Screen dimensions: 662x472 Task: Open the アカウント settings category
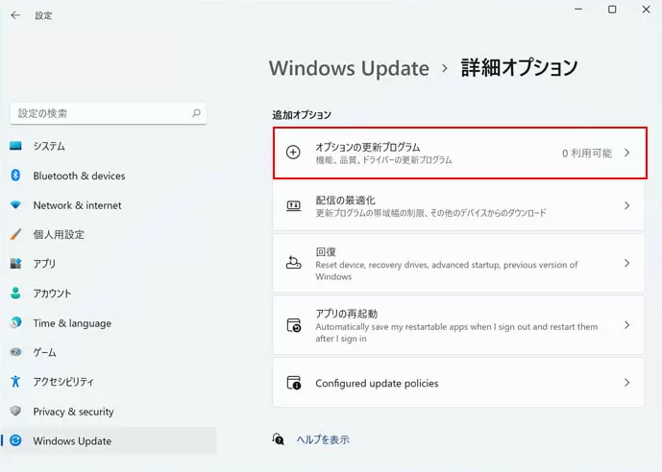(x=108, y=293)
